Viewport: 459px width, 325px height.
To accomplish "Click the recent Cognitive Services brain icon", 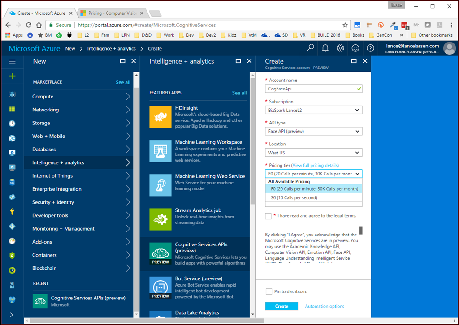I will pyautogui.click(x=40, y=301).
